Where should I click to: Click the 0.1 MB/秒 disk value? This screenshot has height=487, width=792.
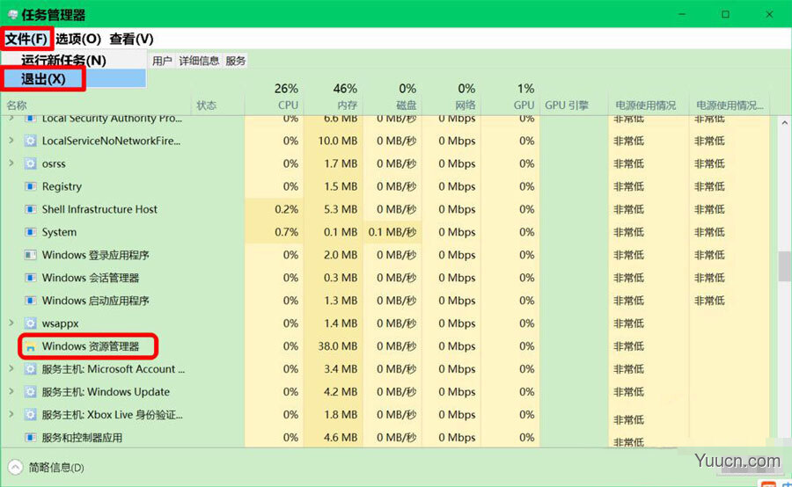pyautogui.click(x=392, y=232)
